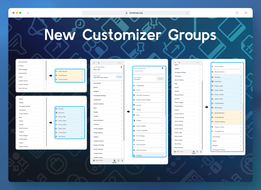Screen dimensions: 261x190
Task: Click Side Panel icon in eight-item blue card
Action: click(56, 113)
